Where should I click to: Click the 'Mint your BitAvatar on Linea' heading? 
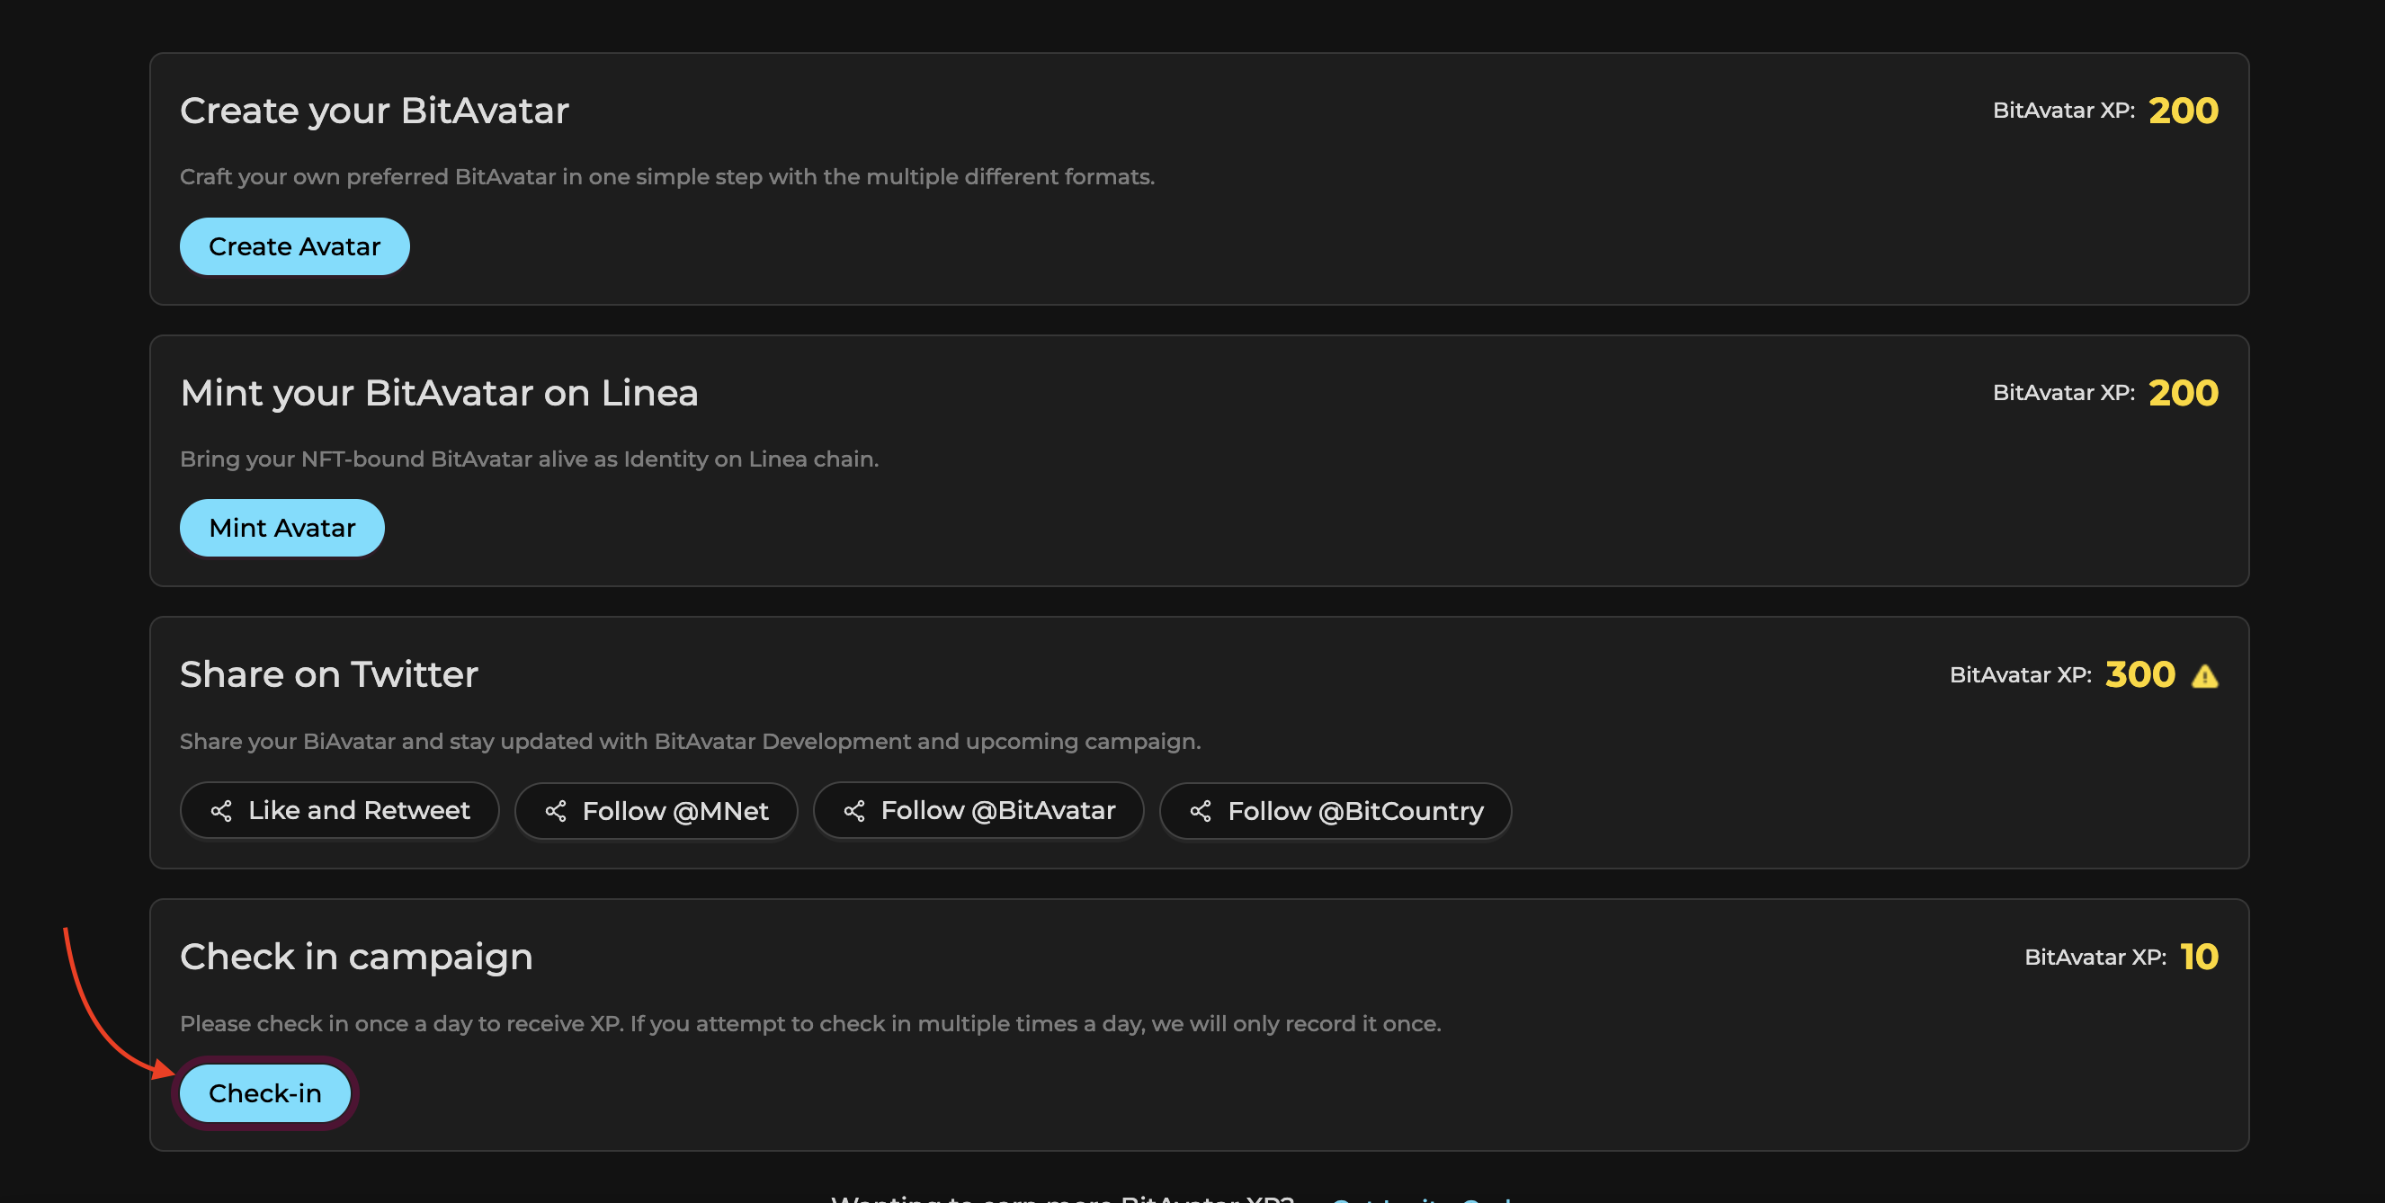tap(439, 393)
